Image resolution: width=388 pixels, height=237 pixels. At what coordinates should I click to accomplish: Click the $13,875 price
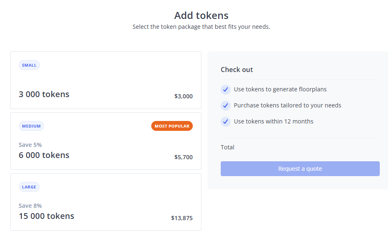(x=182, y=218)
